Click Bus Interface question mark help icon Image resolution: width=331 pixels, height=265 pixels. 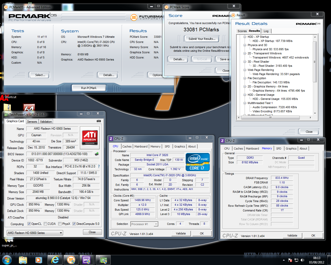click(99, 166)
